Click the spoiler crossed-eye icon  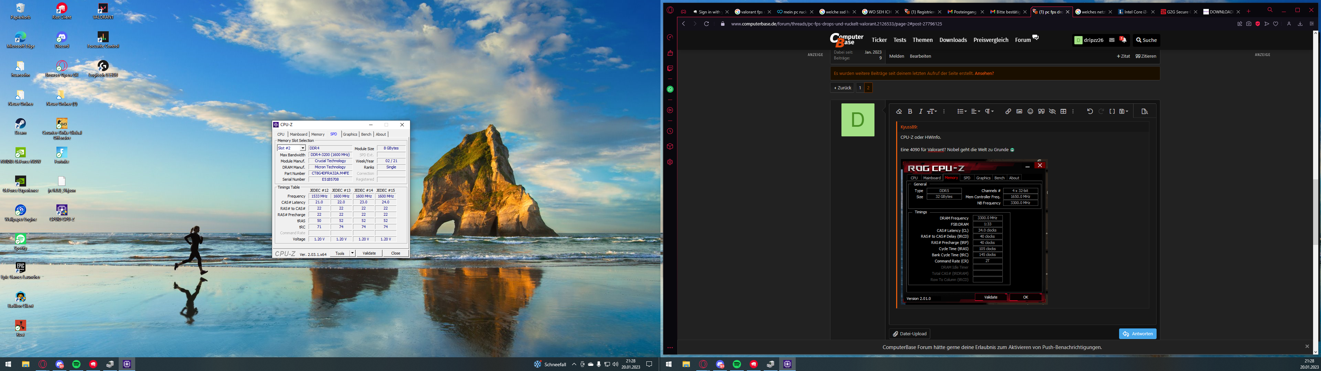pyautogui.click(x=1052, y=111)
